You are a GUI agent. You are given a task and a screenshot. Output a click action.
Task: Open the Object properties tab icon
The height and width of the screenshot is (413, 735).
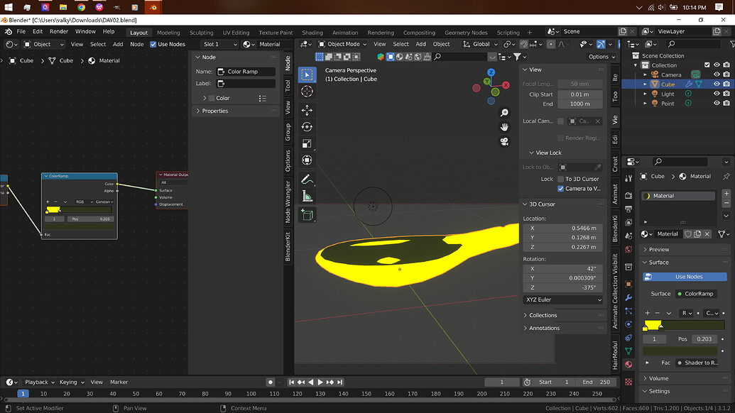[x=628, y=285]
